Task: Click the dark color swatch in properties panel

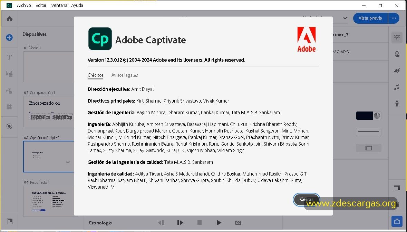Action: coord(364,116)
